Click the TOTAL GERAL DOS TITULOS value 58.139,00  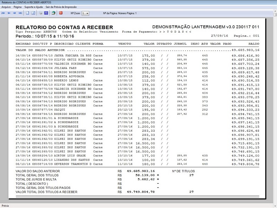(145, 175)
